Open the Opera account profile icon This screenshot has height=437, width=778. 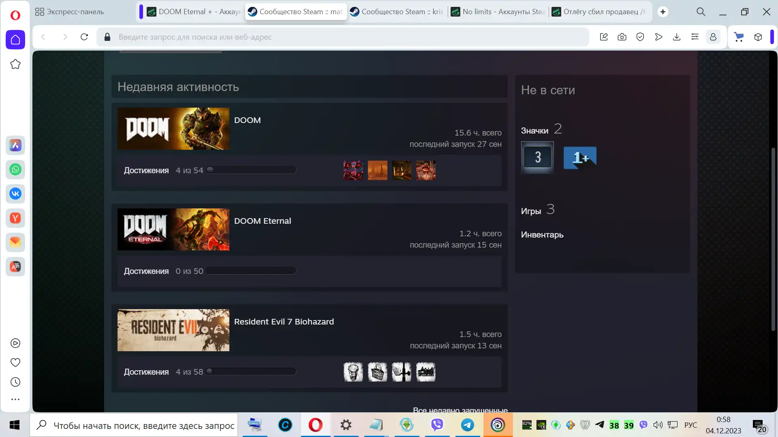713,37
